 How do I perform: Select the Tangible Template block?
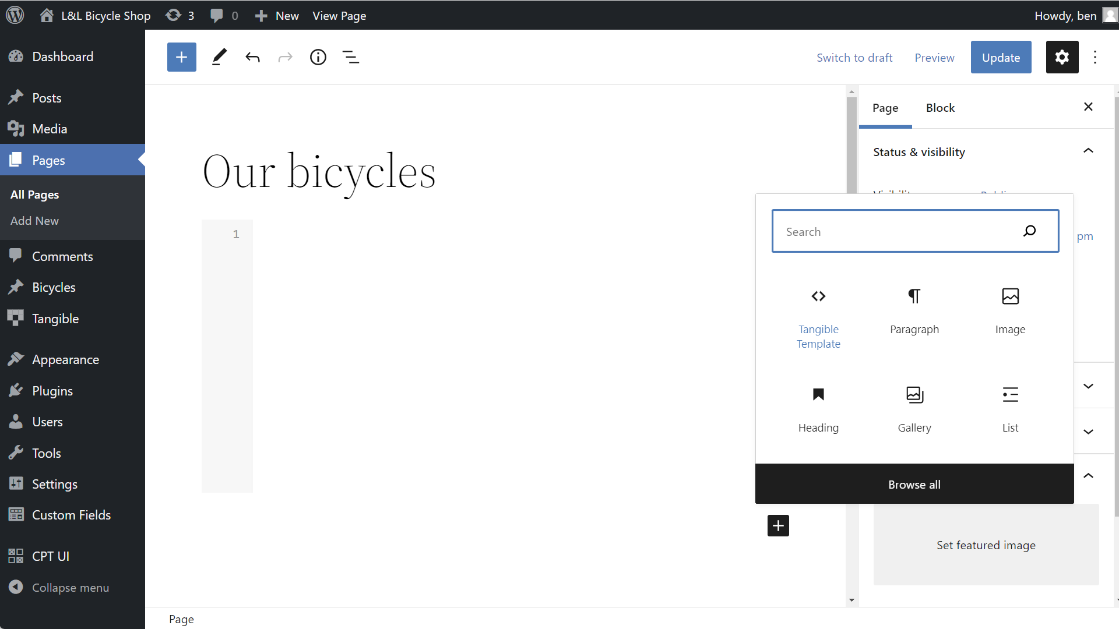(818, 319)
